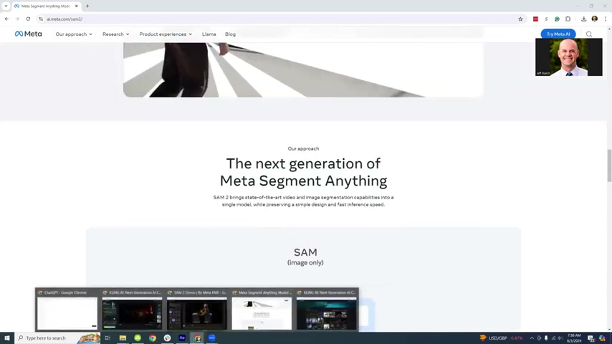Click the page vertical scrollbar thumb
Image resolution: width=612 pixels, height=344 pixels.
(x=609, y=166)
